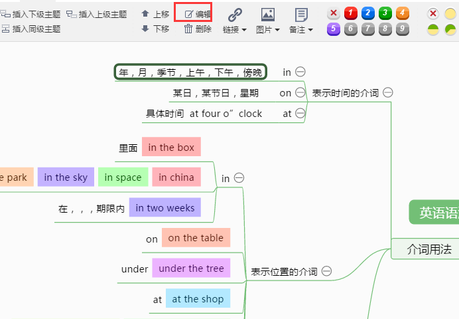Move the node down with 下移

tap(155, 29)
